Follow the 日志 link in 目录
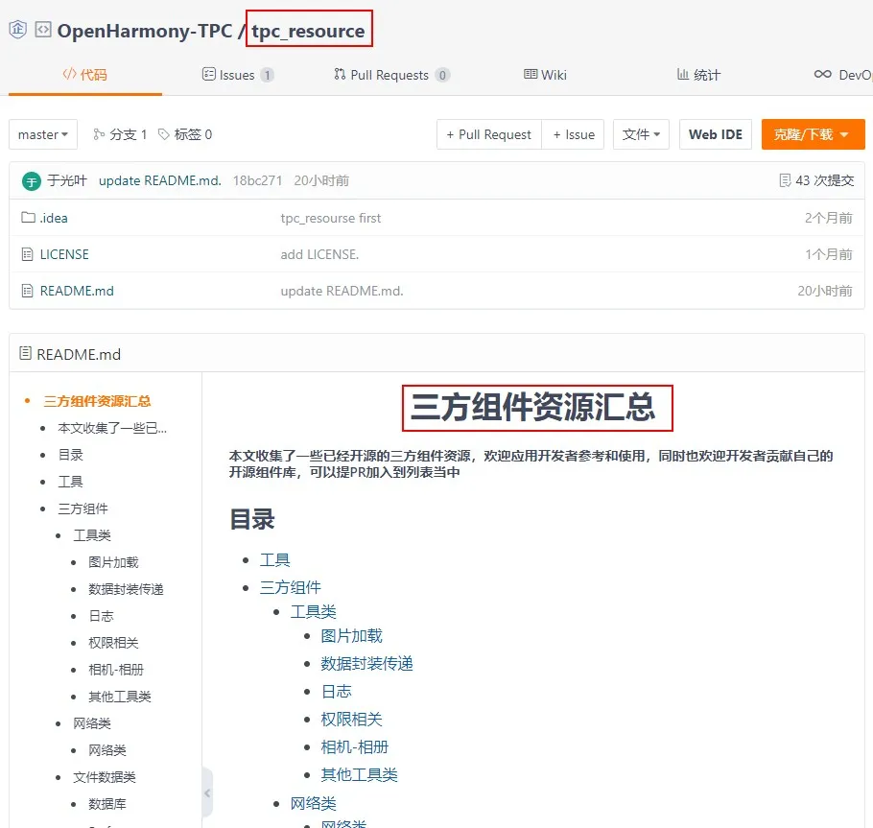The width and height of the screenshot is (873, 828). pos(337,691)
